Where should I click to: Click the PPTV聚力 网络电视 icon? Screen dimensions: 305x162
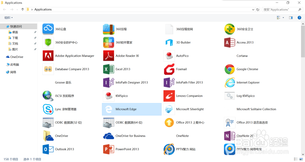[x=230, y=149]
